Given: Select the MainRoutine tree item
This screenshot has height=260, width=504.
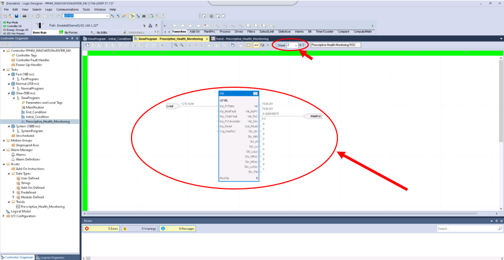Looking at the screenshot, I should [x=34, y=107].
